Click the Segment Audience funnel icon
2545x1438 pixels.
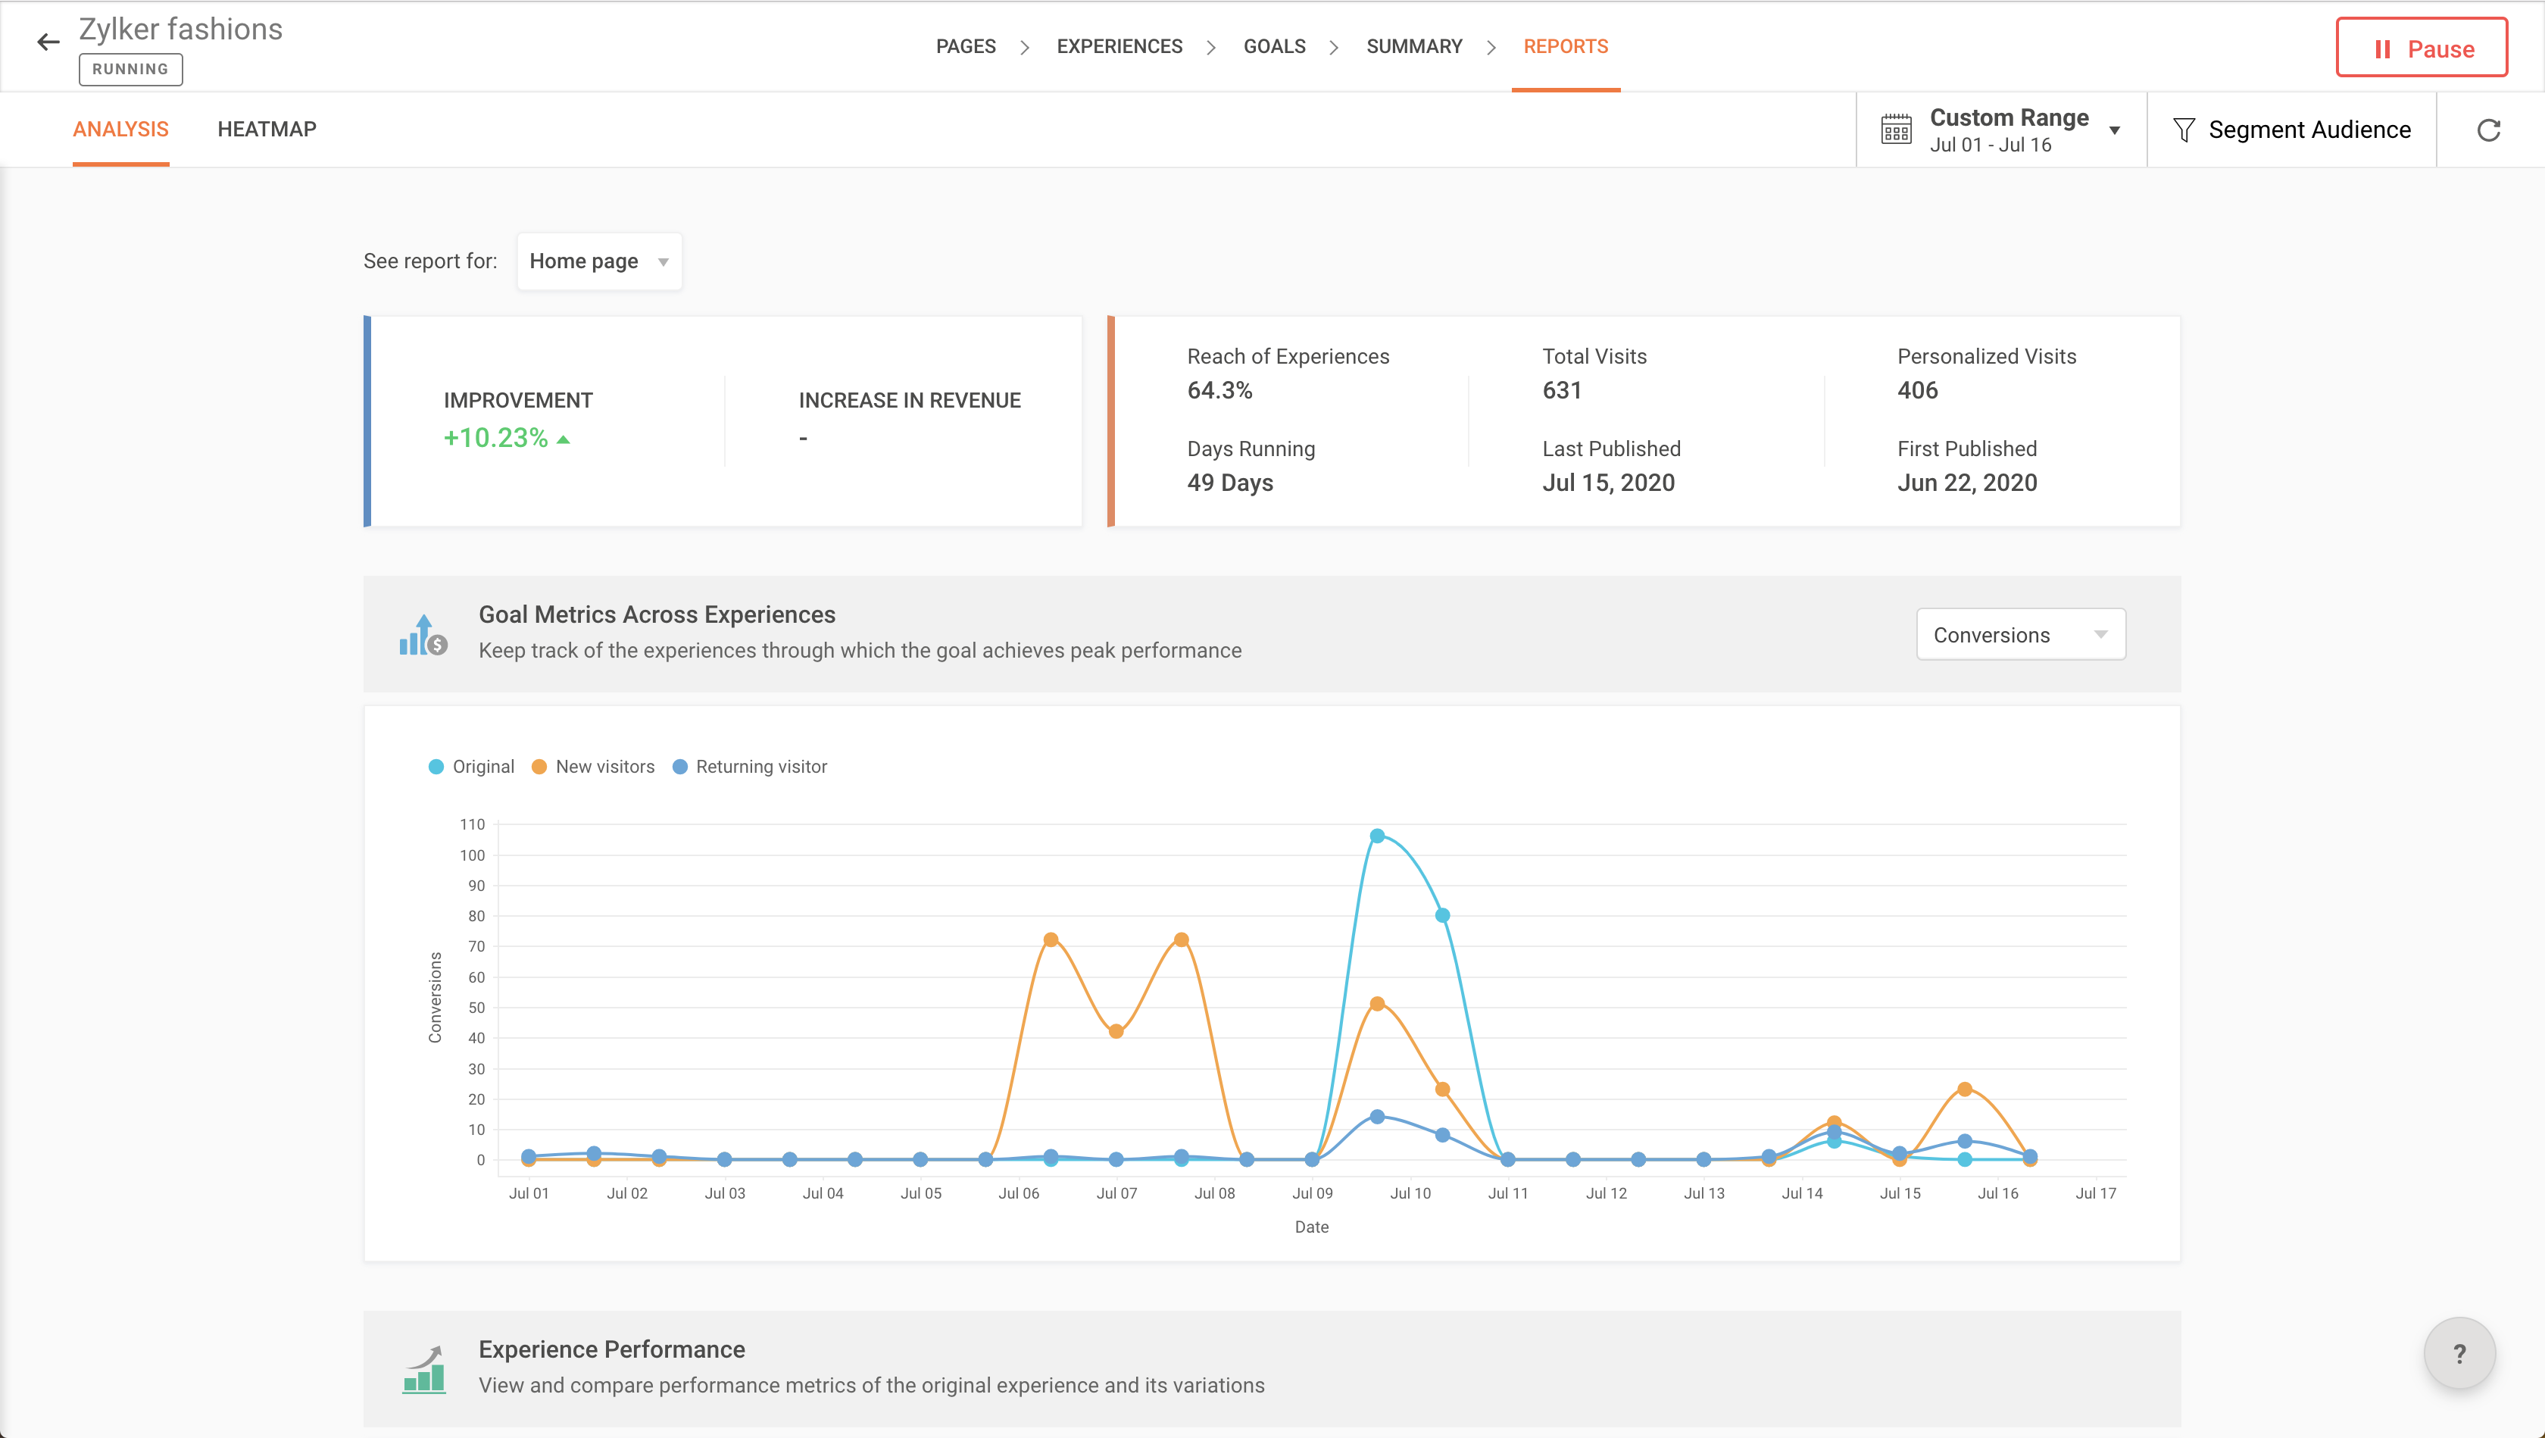[x=2184, y=130]
